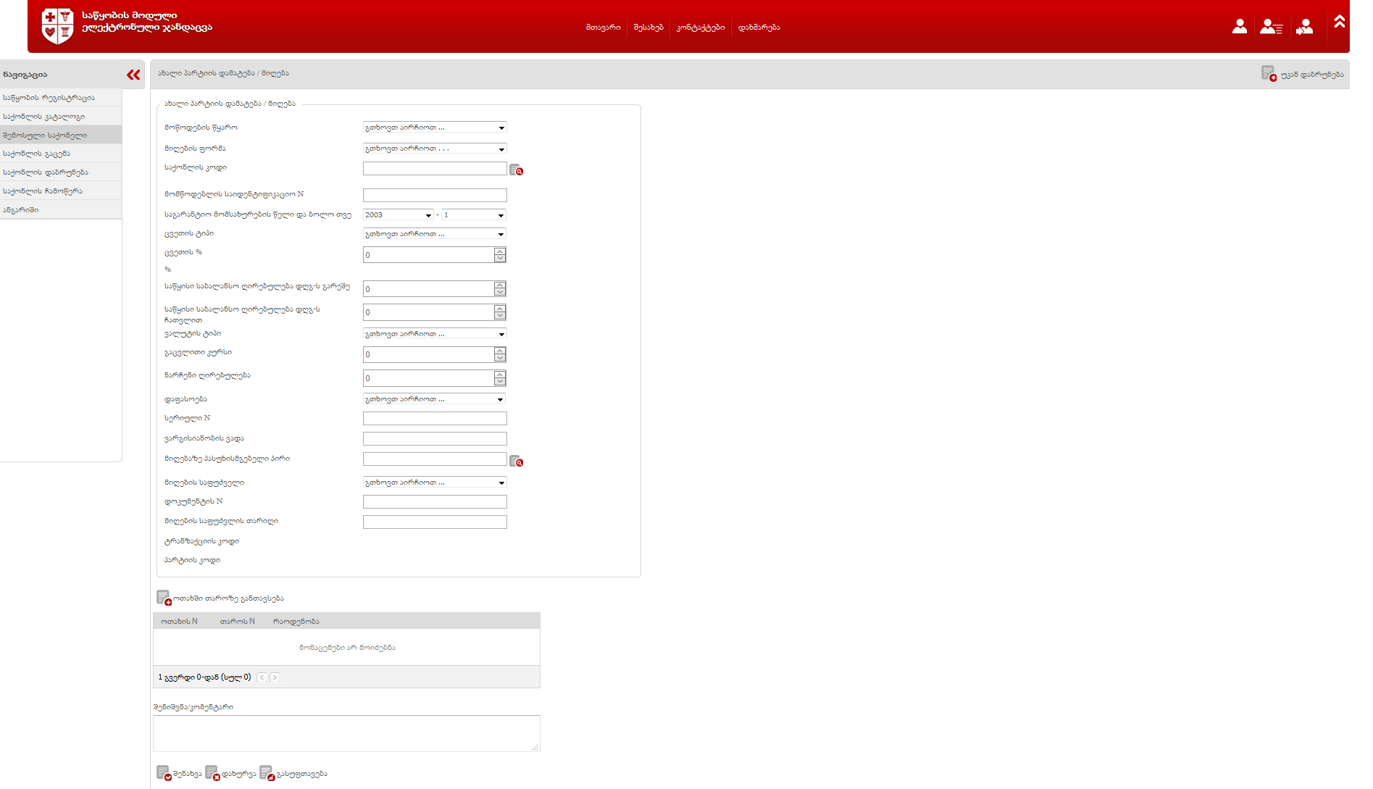Click the single user profile icon in header
This screenshot has width=1373, height=789.
click(1240, 27)
